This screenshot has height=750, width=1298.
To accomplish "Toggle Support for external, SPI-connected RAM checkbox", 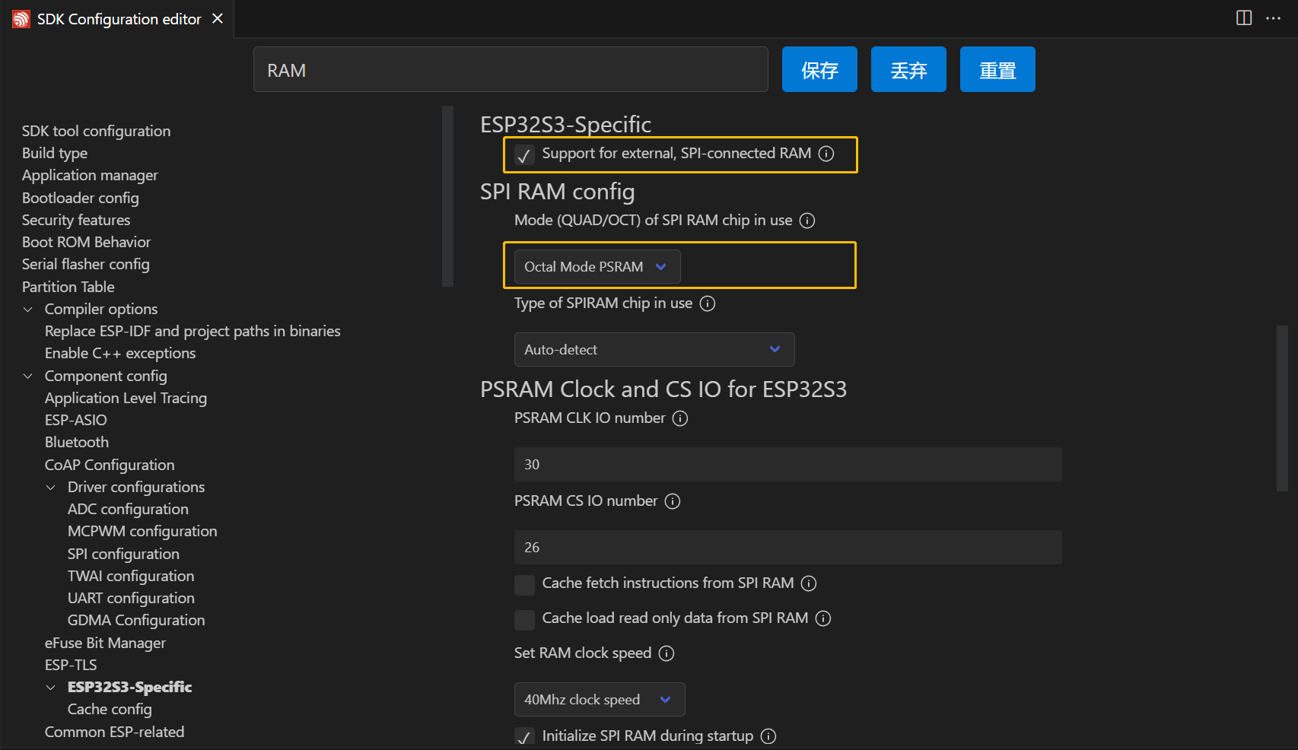I will pos(524,155).
